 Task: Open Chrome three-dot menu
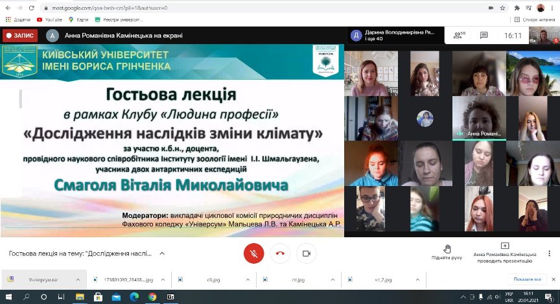[552, 8]
